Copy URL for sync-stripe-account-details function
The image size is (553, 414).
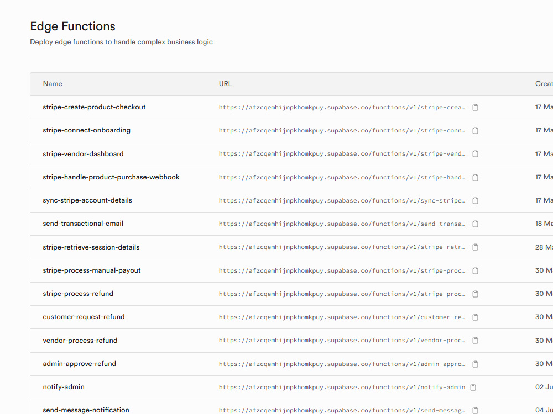coord(475,201)
